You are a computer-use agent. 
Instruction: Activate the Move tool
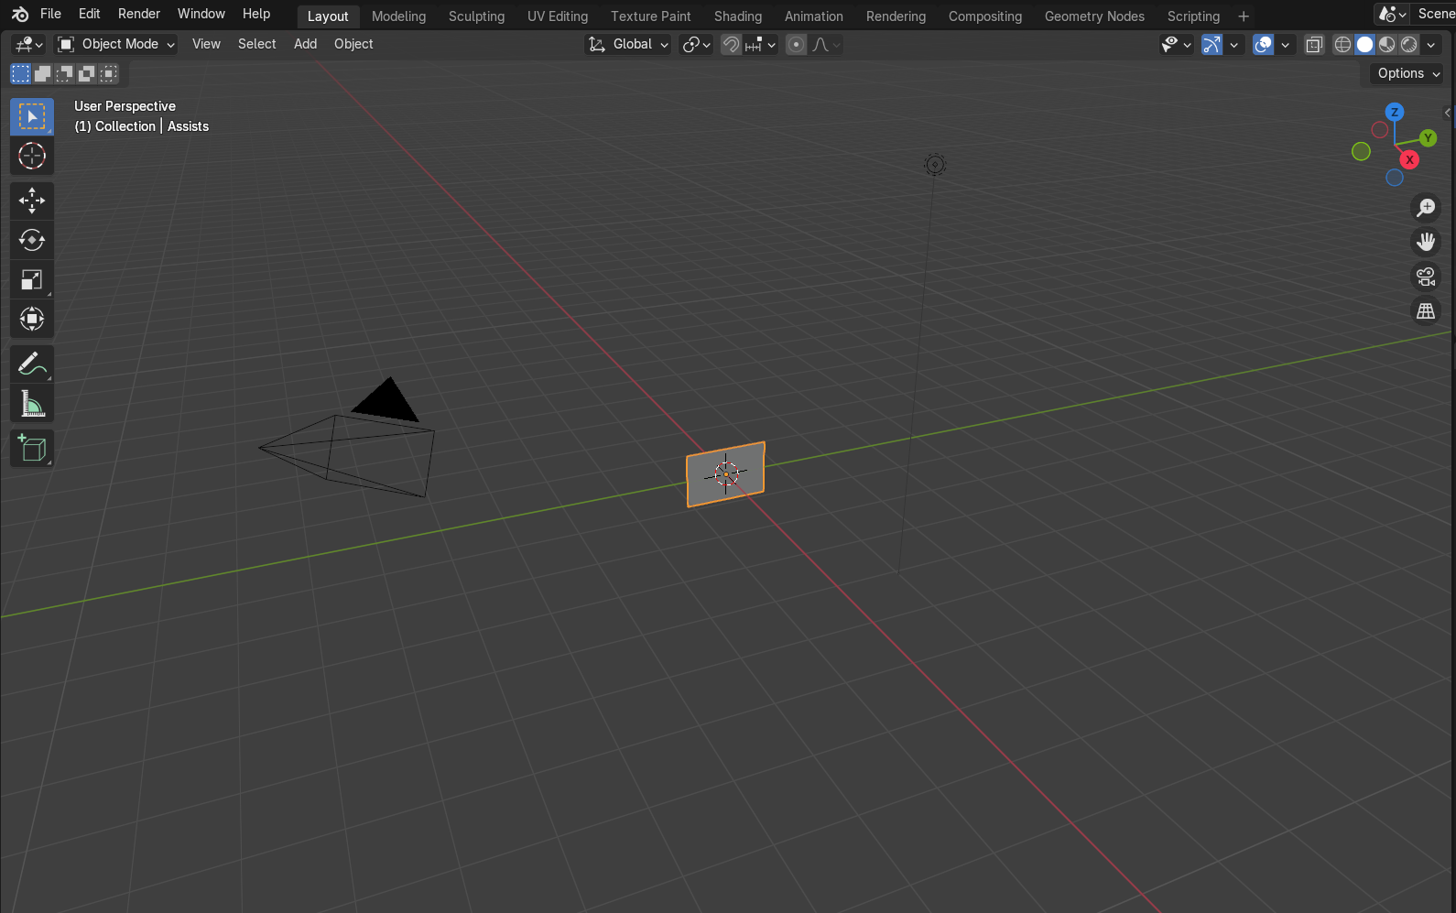[32, 201]
